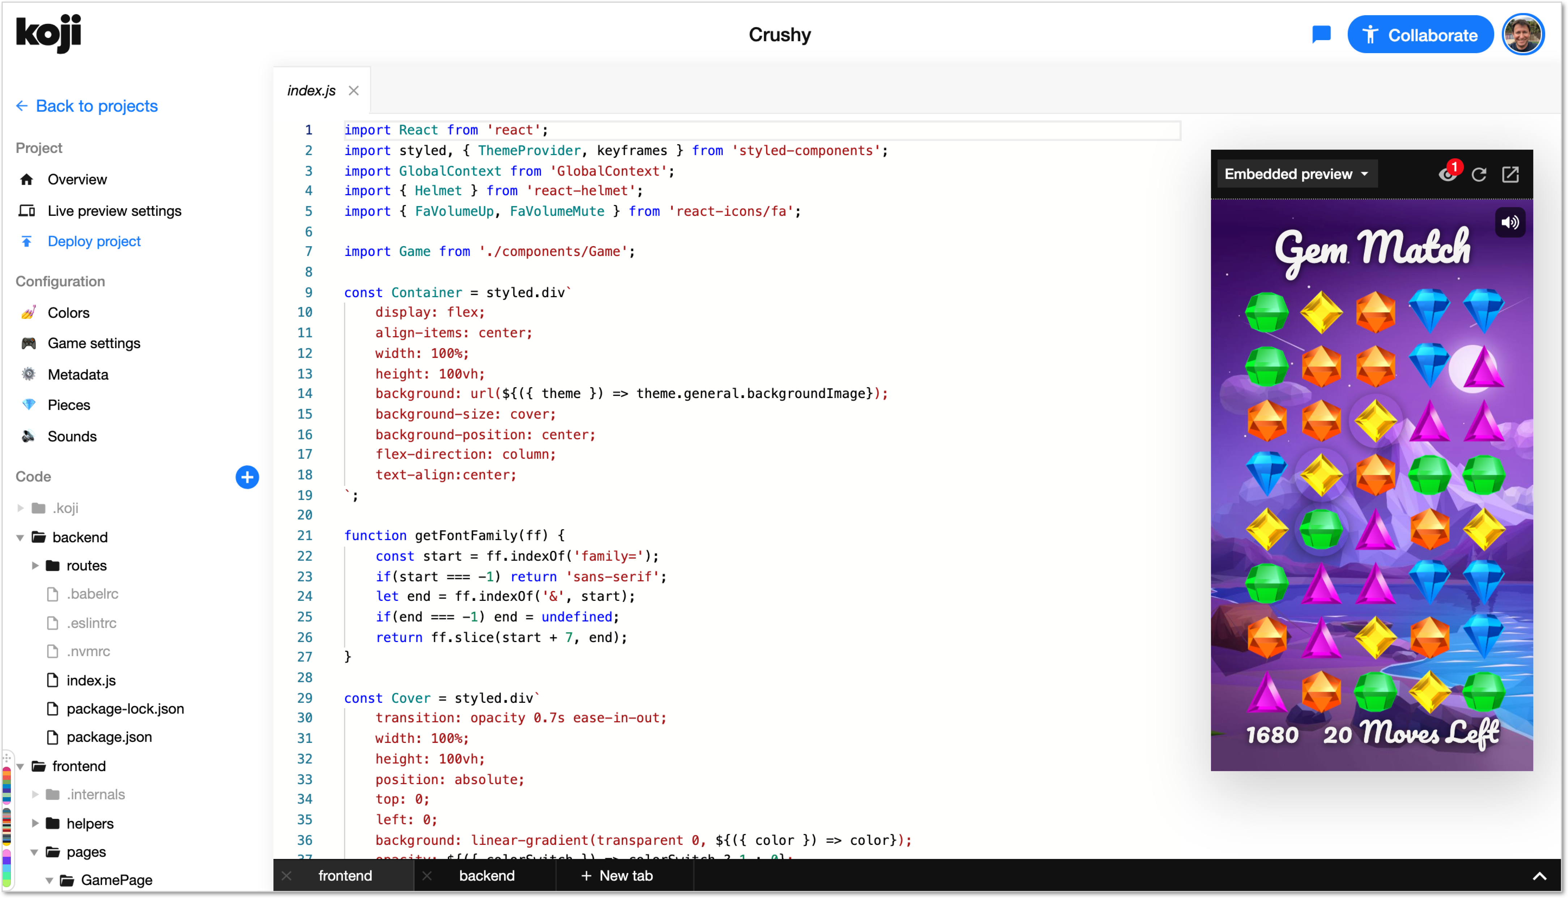Expand the bottom terminal panel chevron

[x=1540, y=876]
